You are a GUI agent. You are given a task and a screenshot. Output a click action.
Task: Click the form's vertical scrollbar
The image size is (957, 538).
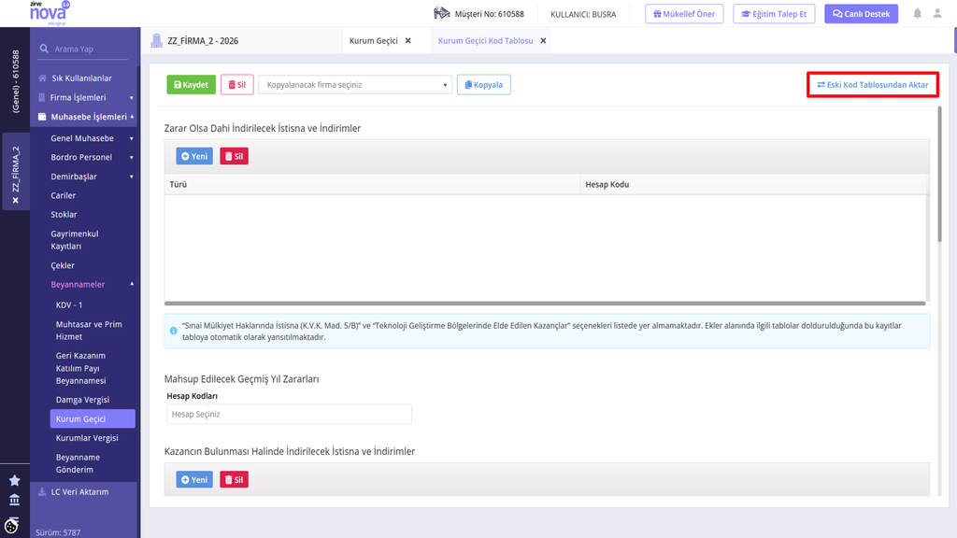pos(939,174)
